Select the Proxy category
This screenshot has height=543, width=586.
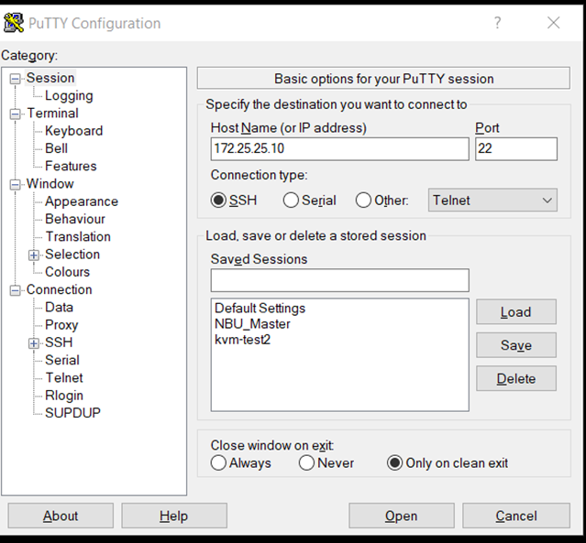[x=61, y=325]
